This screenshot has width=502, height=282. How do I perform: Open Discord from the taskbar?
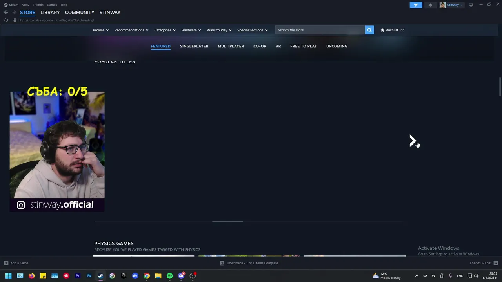181,276
